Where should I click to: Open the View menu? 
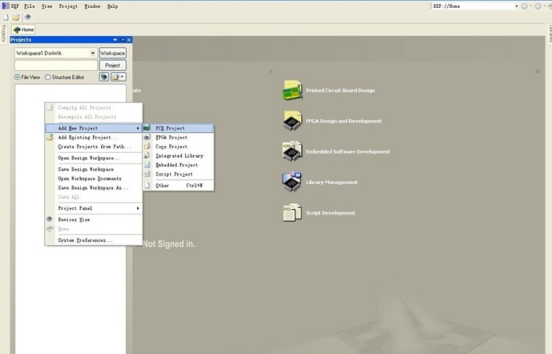coord(47,6)
